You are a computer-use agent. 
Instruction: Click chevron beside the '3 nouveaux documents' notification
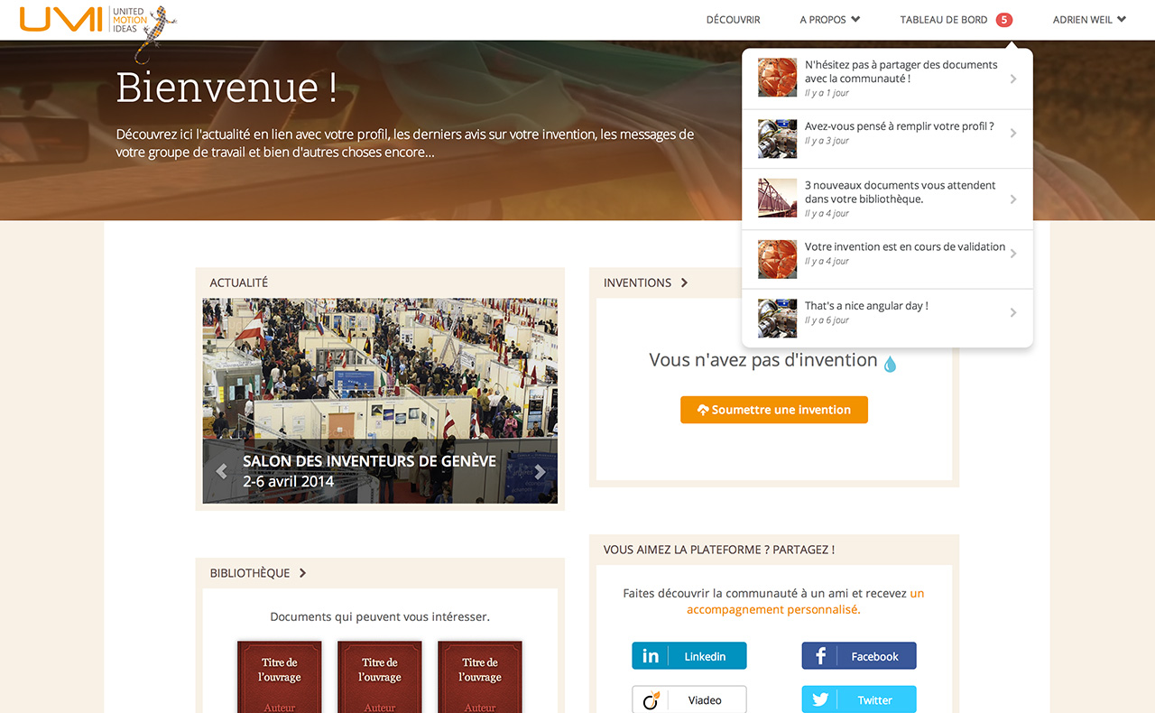(1013, 199)
